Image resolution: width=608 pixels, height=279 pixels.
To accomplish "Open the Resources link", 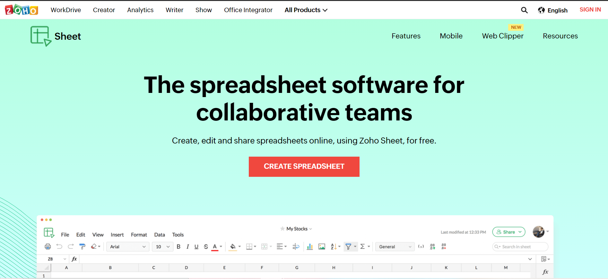I will tap(560, 36).
